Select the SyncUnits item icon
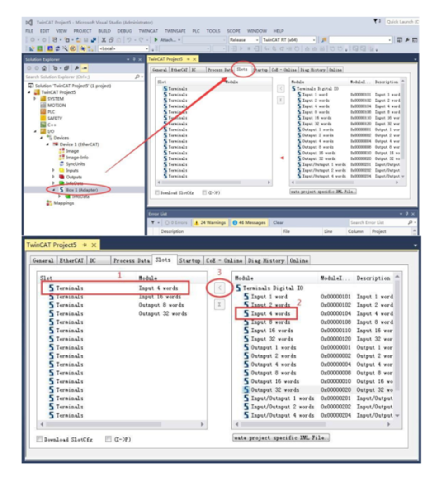Viewport: 444px width, 480px height. 62,164
